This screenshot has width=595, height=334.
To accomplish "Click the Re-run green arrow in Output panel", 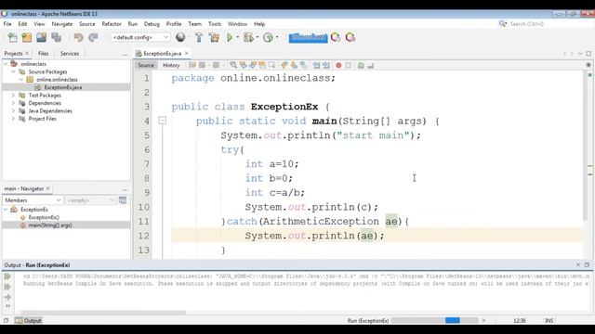I will [x=7, y=276].
